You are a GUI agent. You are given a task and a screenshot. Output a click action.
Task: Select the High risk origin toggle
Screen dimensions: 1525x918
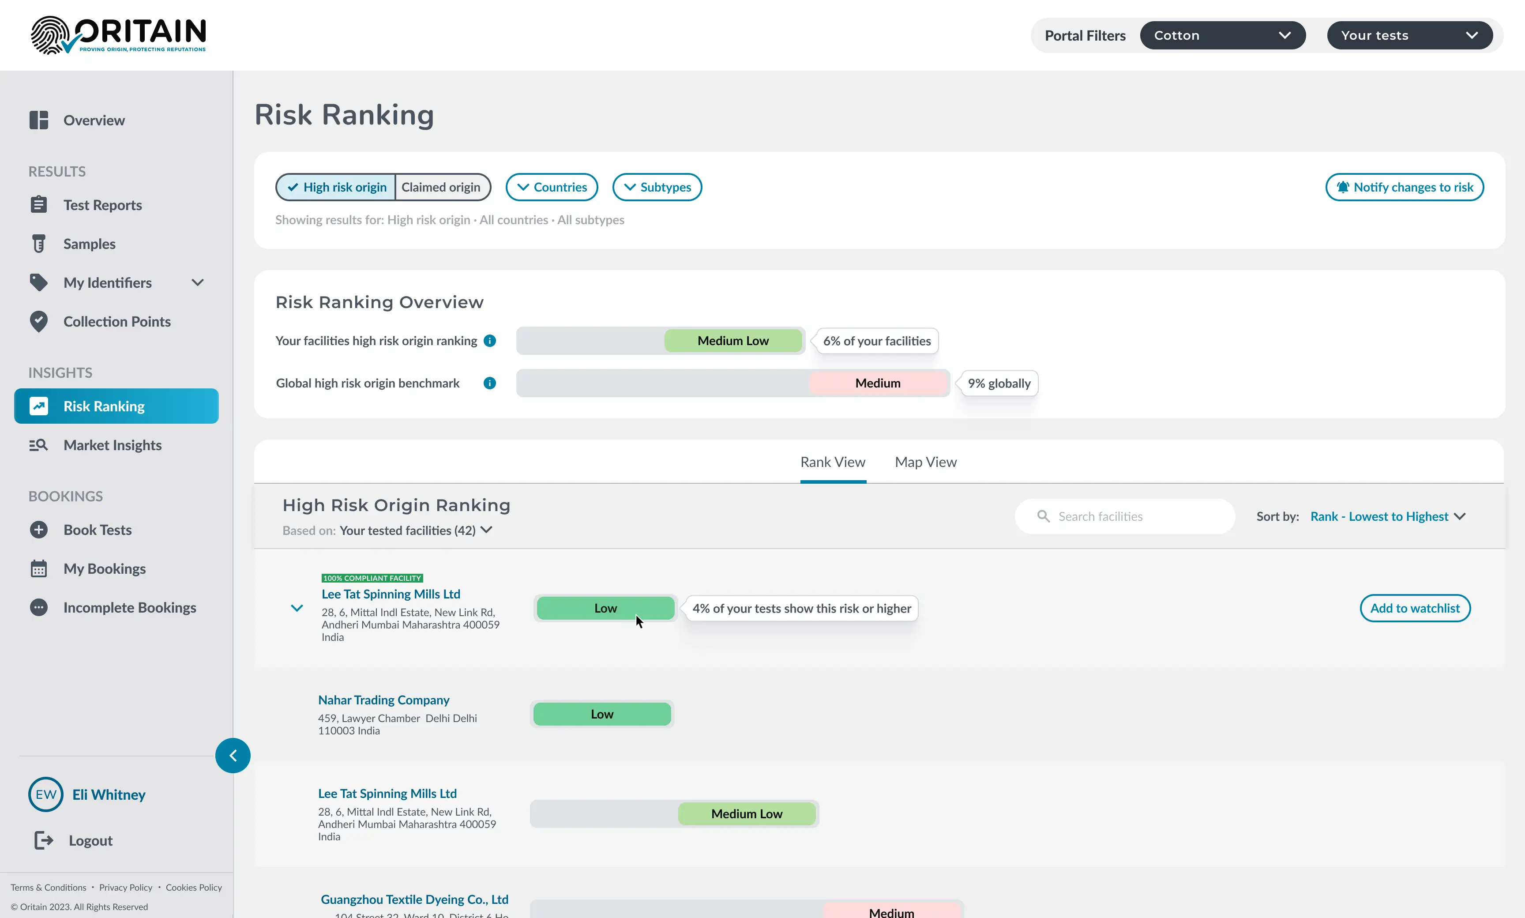click(336, 187)
